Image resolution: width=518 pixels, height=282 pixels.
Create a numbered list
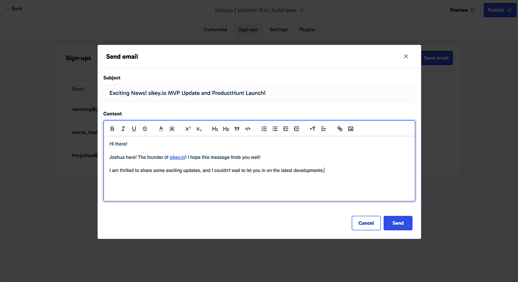[264, 129]
